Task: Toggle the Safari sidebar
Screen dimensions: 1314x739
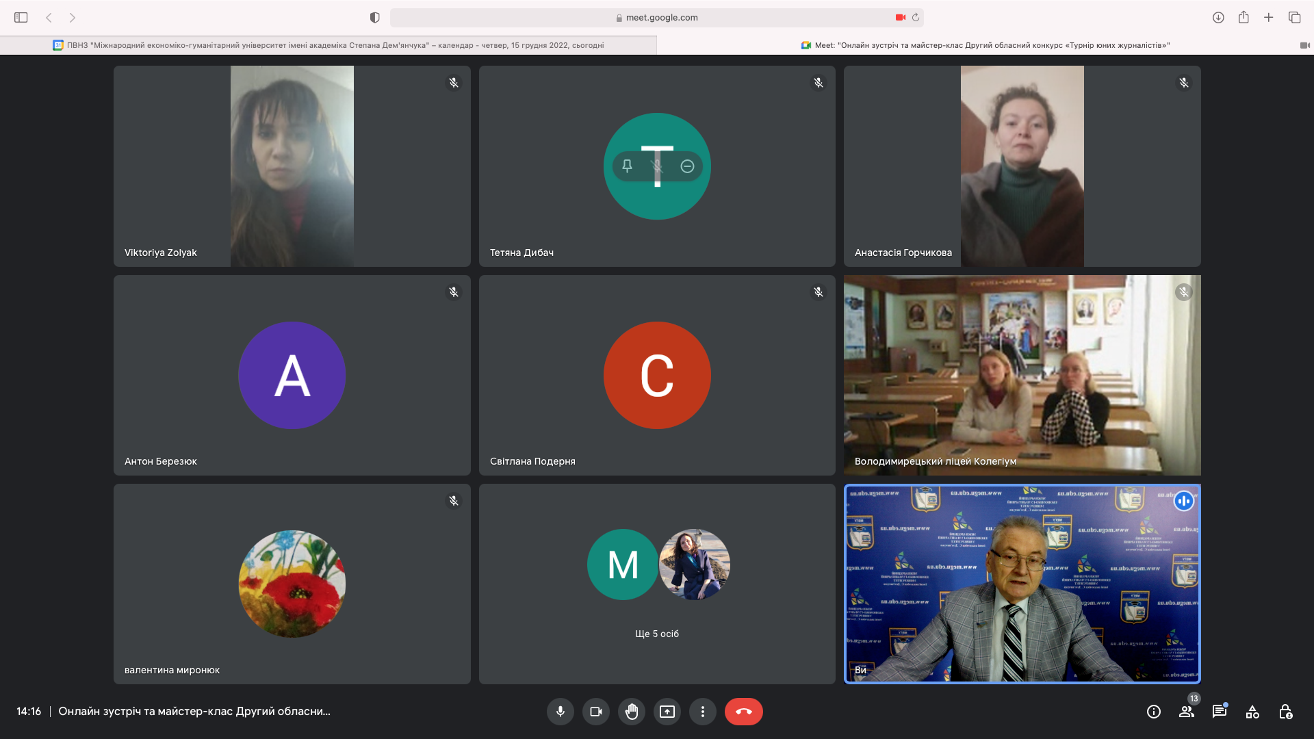Action: pyautogui.click(x=21, y=18)
